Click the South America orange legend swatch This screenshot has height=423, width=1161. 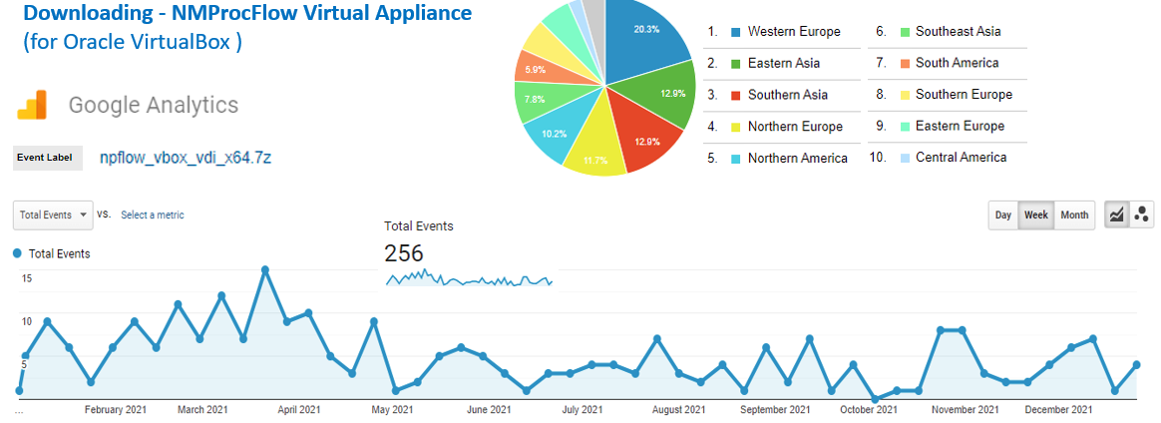904,64
